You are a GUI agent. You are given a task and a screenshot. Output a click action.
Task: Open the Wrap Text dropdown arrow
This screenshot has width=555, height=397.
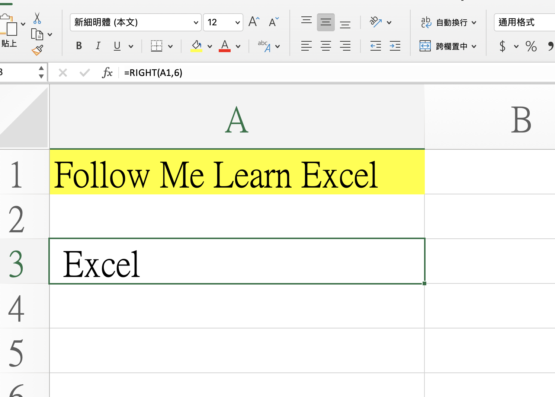point(474,23)
